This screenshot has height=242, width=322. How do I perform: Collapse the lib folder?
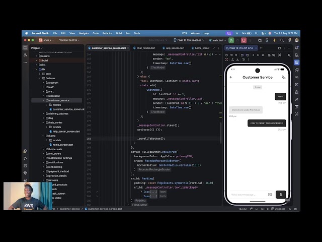coord(36,70)
